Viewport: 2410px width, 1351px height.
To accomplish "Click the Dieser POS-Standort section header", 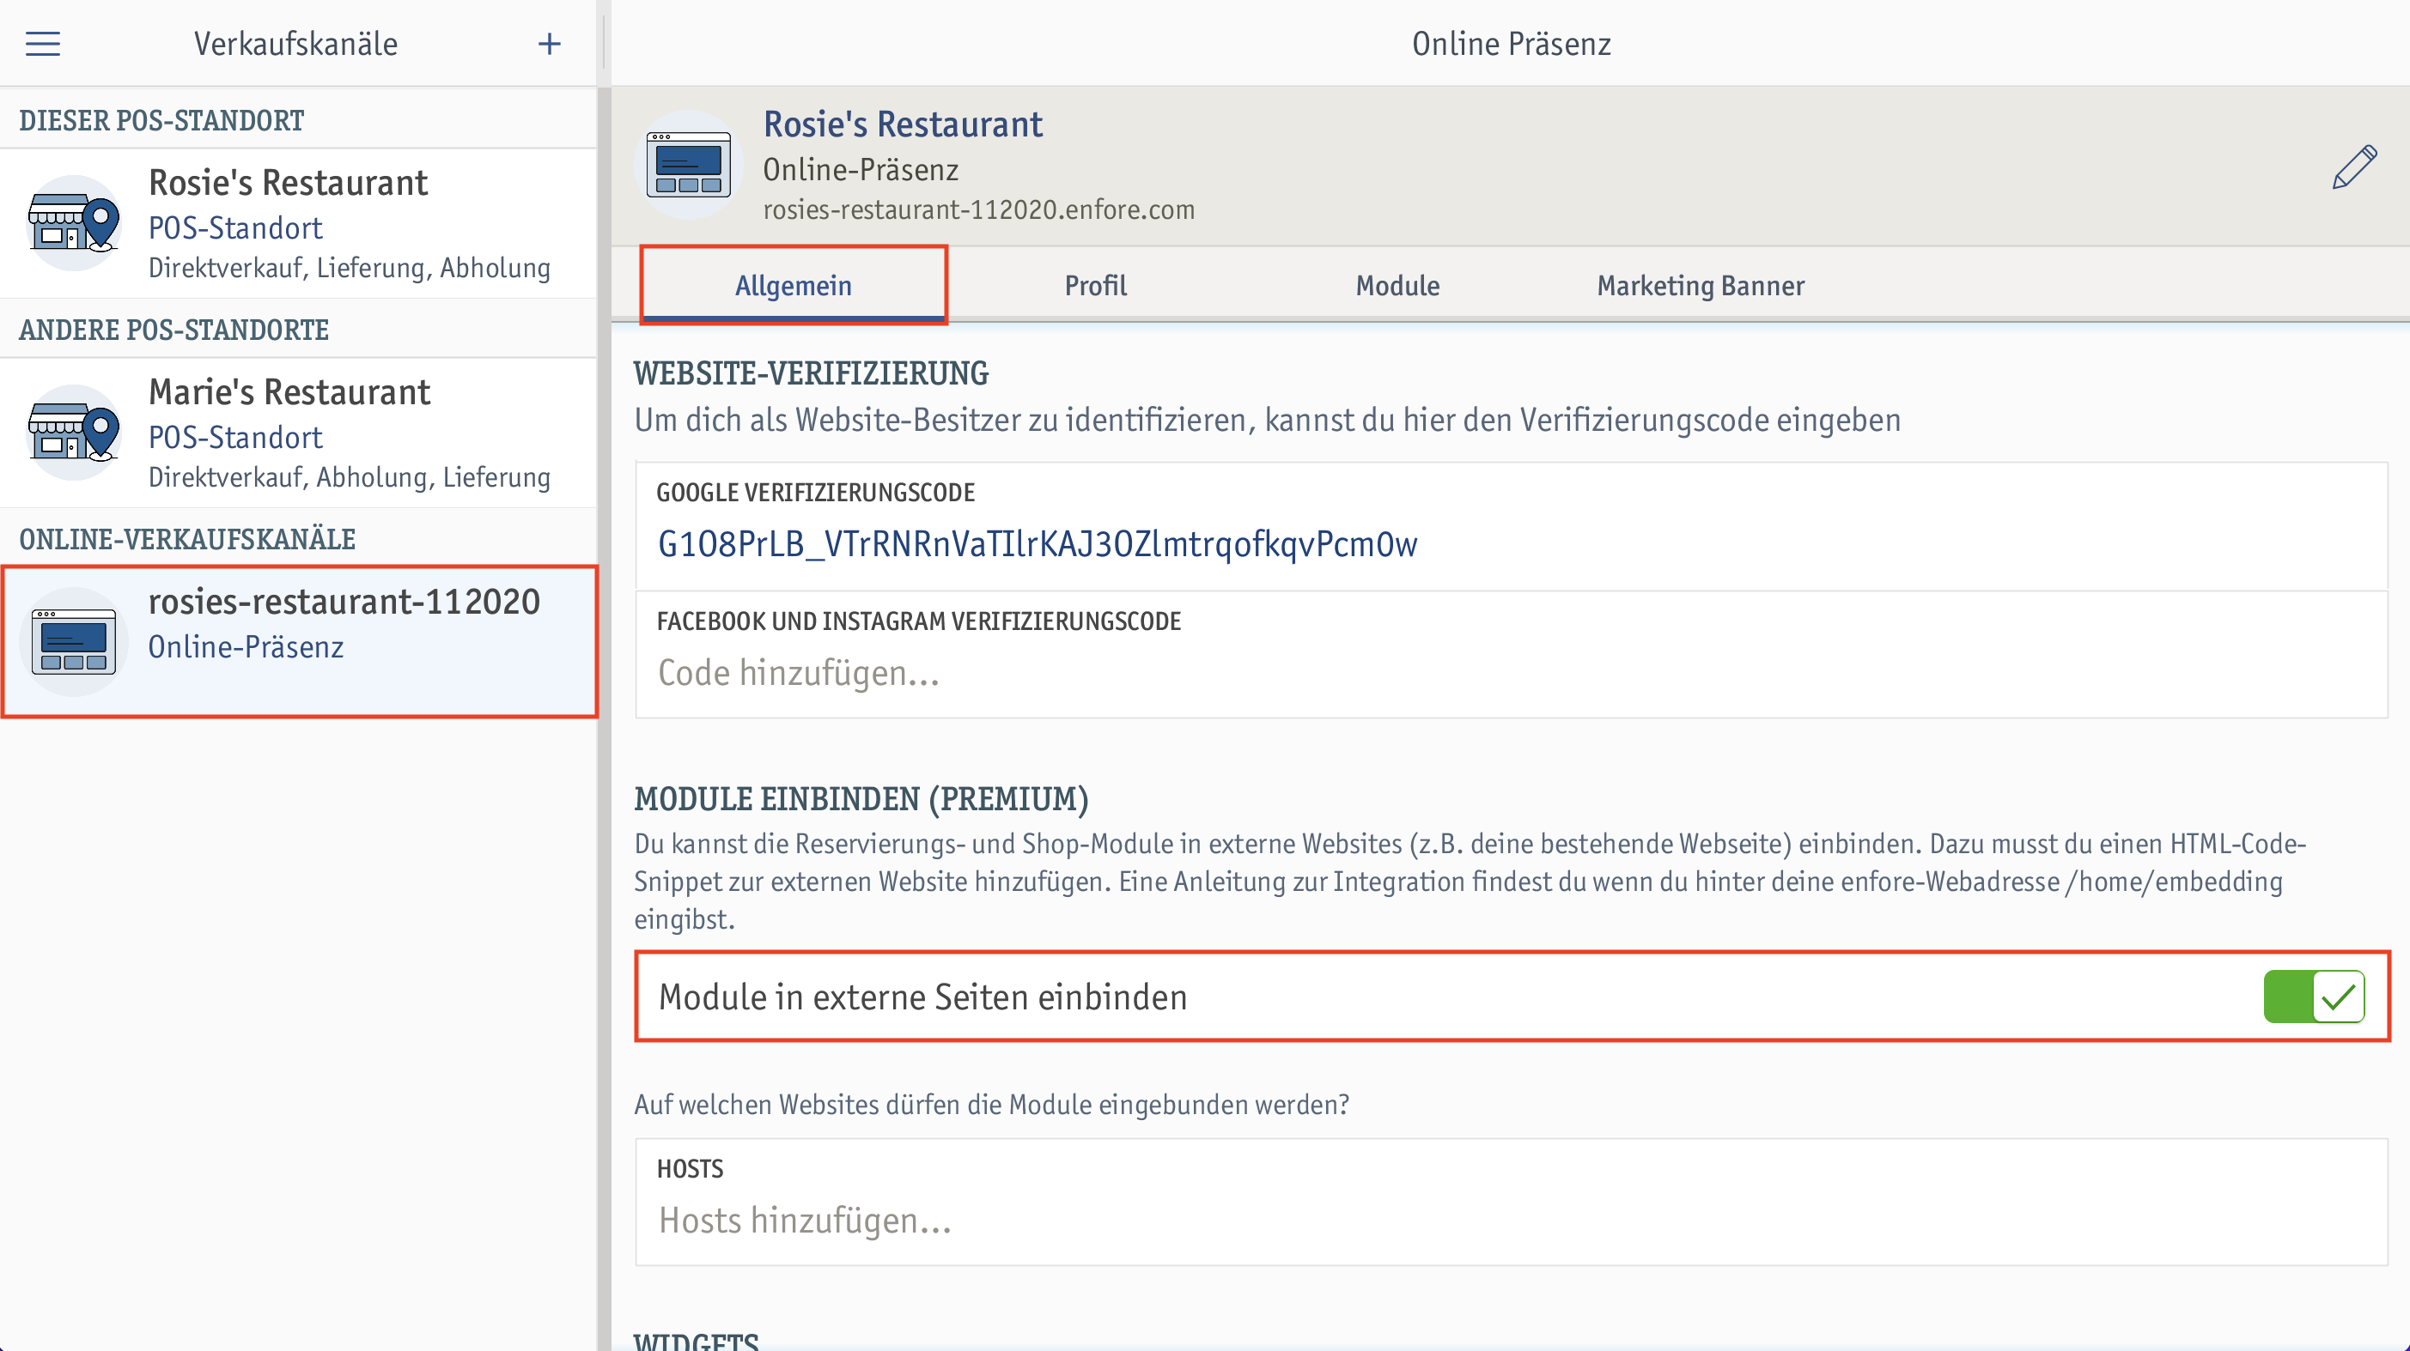I will click(161, 121).
